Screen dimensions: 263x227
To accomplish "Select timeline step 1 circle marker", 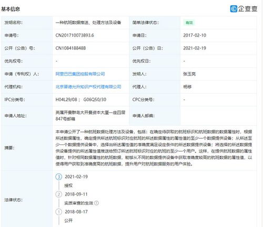I will coord(59,212).
